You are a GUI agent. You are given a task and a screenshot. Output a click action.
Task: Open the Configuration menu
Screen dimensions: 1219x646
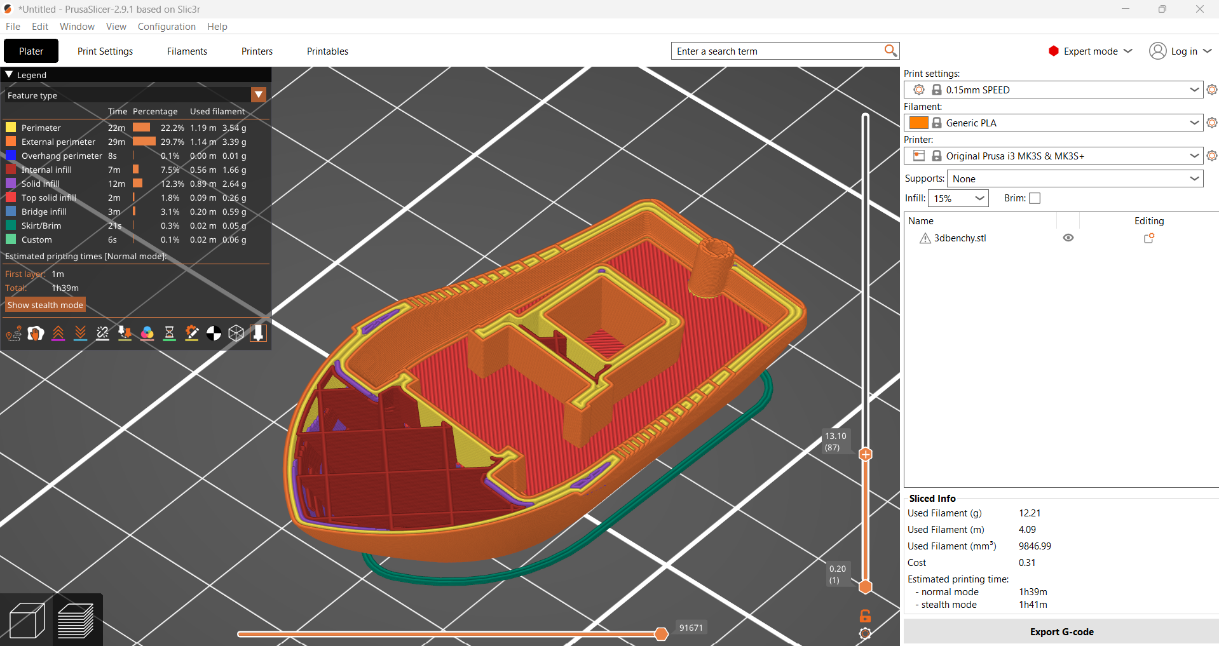pos(167,26)
